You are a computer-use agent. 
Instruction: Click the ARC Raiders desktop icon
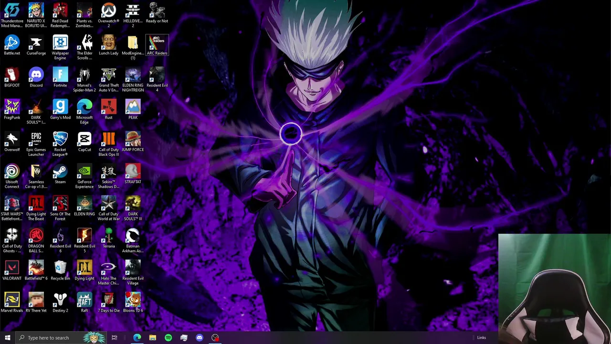(157, 45)
